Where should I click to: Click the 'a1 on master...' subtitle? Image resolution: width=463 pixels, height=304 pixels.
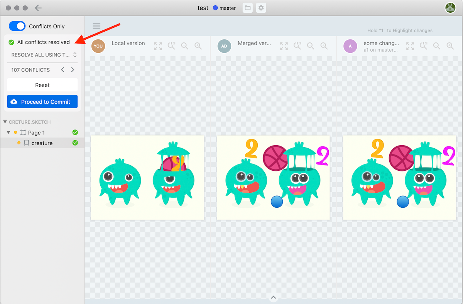(381, 50)
